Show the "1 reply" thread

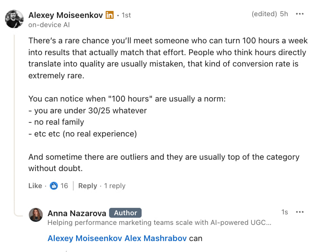115,186
